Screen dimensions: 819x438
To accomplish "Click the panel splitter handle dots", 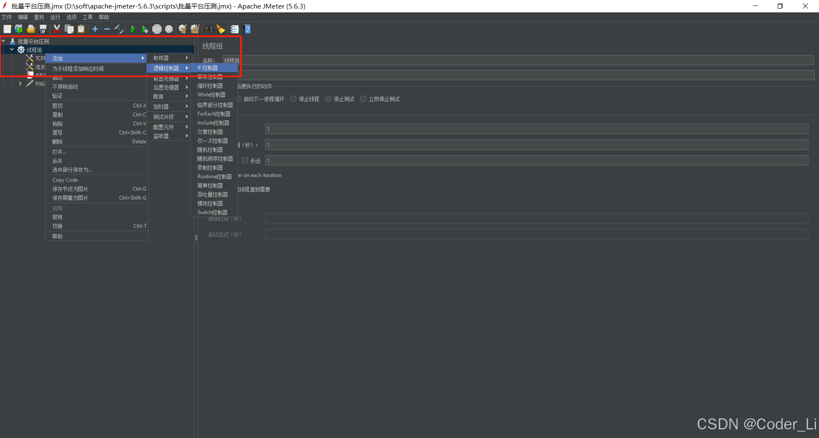I will tap(196, 238).
